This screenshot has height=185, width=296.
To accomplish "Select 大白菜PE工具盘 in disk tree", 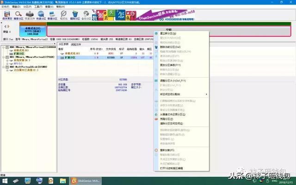I will click(26, 70).
